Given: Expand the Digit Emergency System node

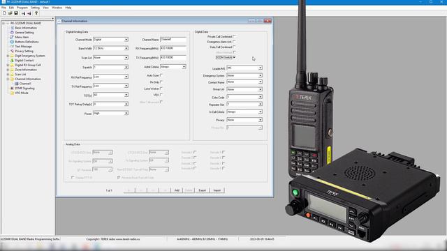Looking at the screenshot, I should (8, 56).
